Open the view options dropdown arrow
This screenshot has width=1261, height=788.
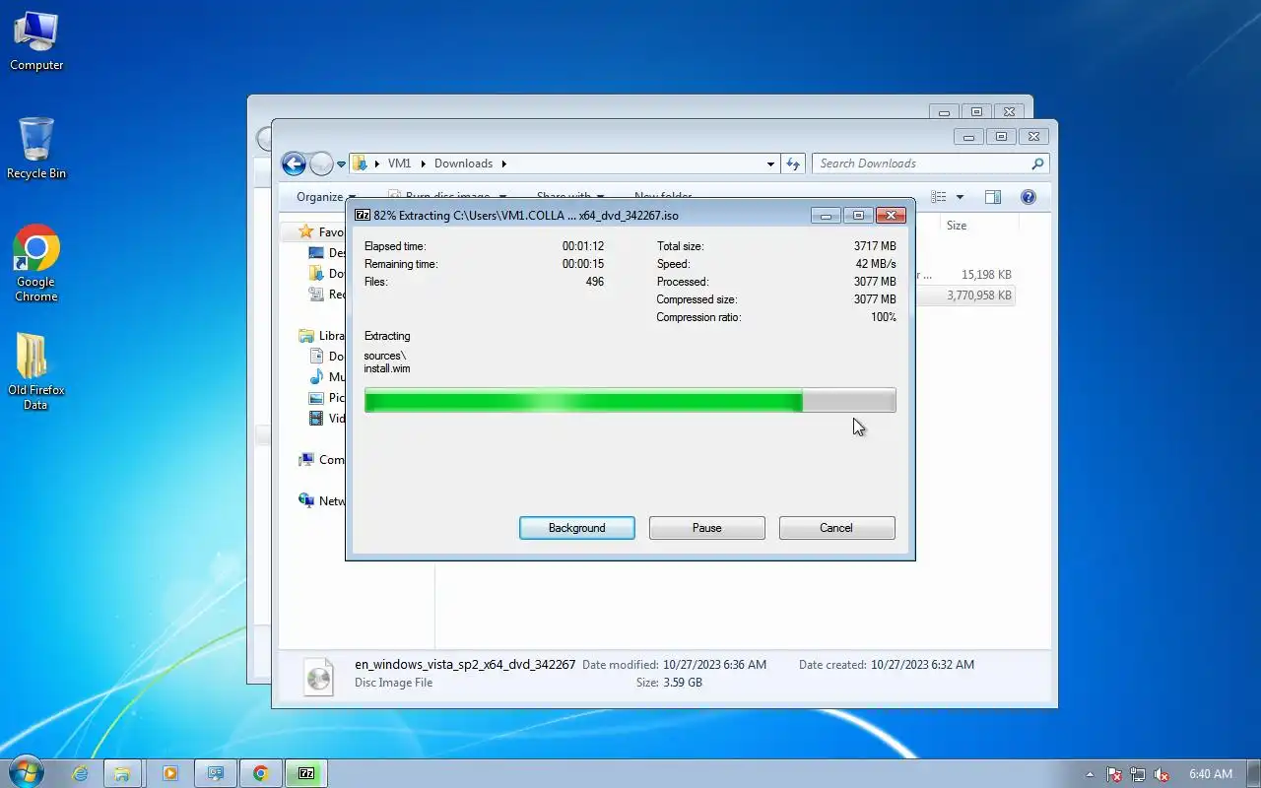coord(960,197)
